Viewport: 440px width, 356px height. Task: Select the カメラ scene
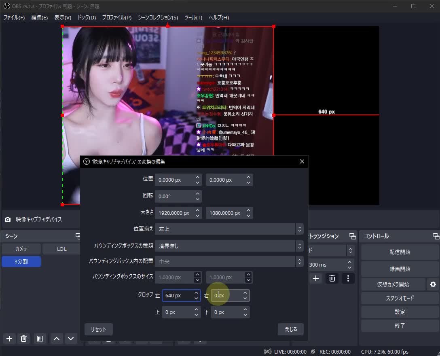coord(21,249)
